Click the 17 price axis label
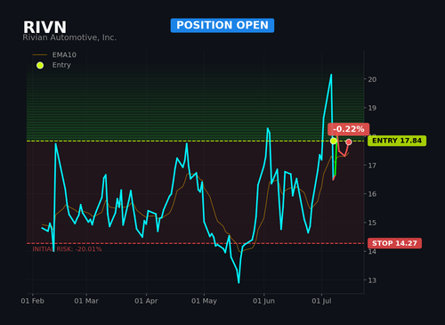This screenshot has height=325, width=445. (x=372, y=166)
